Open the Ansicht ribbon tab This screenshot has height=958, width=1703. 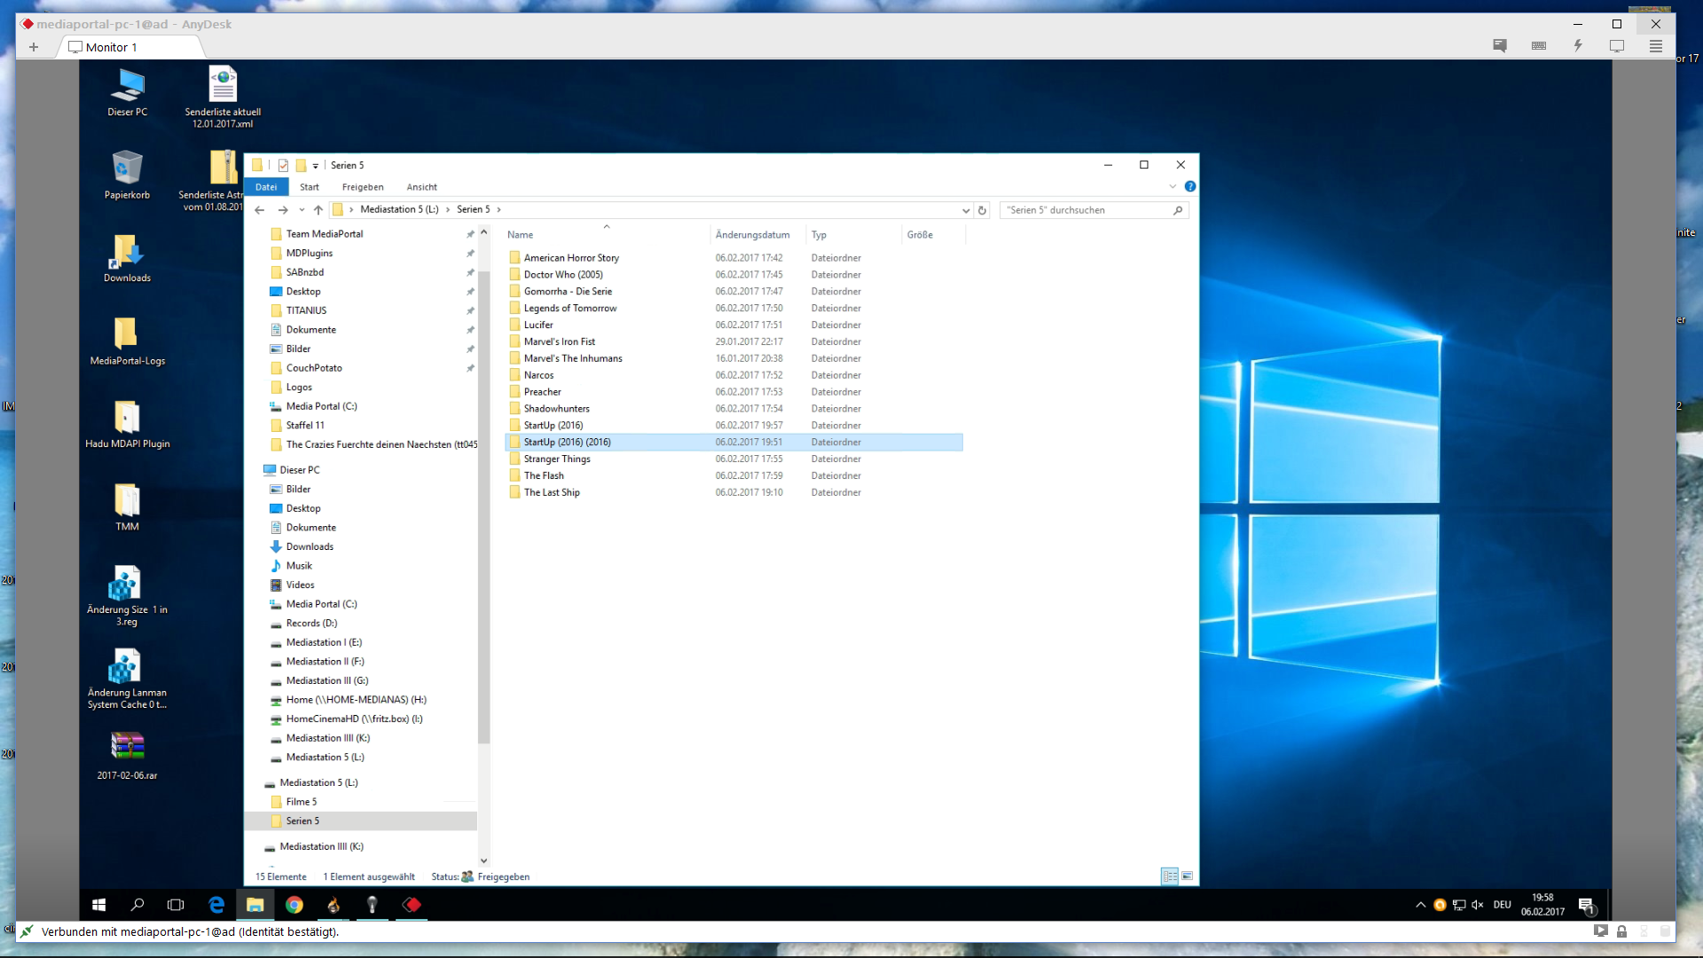421,187
